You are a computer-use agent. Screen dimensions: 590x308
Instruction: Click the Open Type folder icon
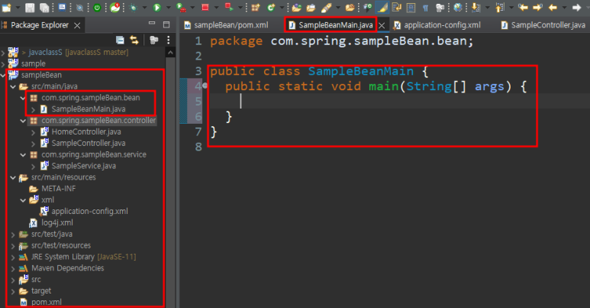[x=296, y=7]
